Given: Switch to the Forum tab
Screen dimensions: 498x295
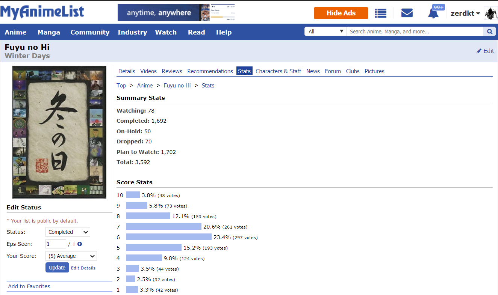Looking at the screenshot, I should [x=333, y=71].
